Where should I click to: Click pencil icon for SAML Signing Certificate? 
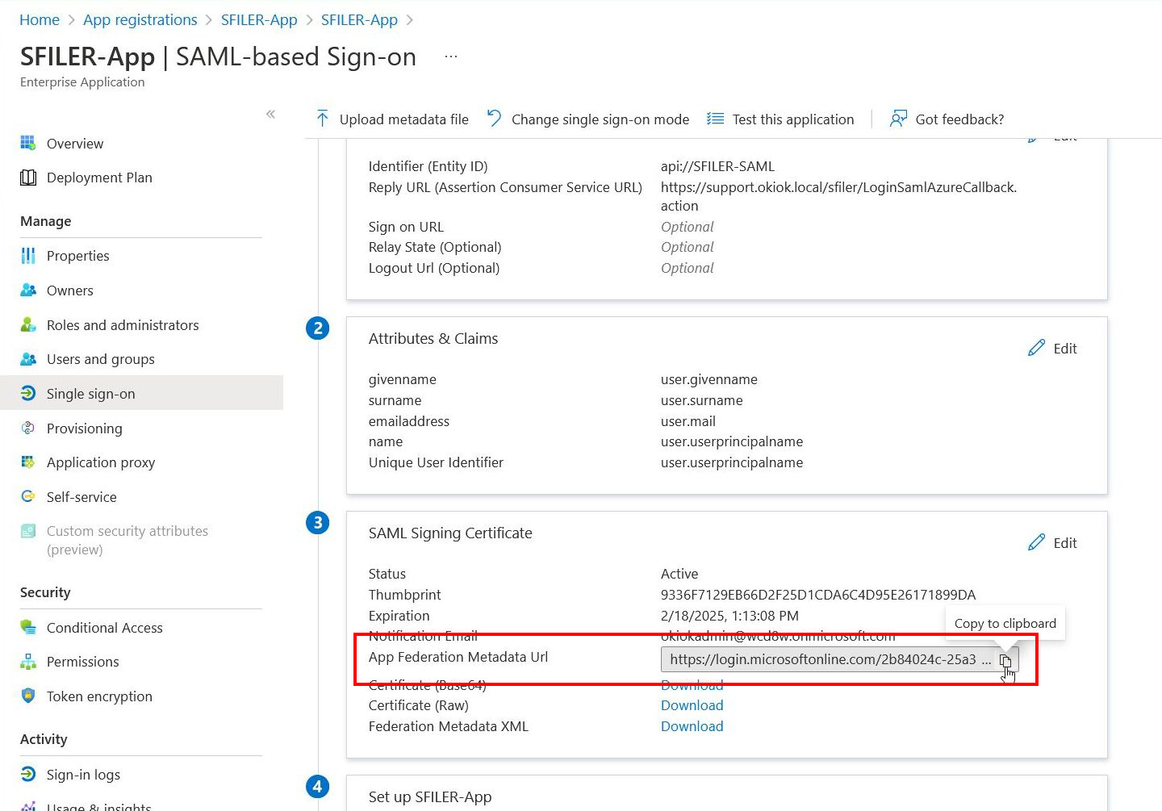[1037, 542]
